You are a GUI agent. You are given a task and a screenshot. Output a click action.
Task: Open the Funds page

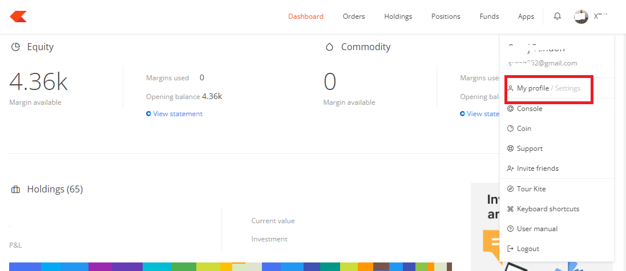[x=489, y=17]
